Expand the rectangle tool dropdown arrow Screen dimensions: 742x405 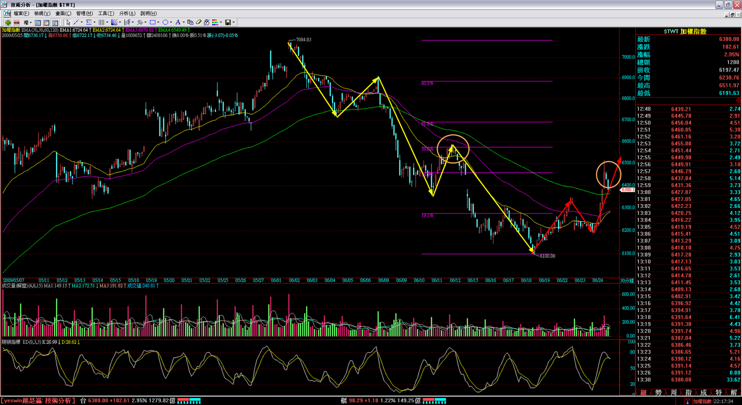pyautogui.click(x=158, y=22)
